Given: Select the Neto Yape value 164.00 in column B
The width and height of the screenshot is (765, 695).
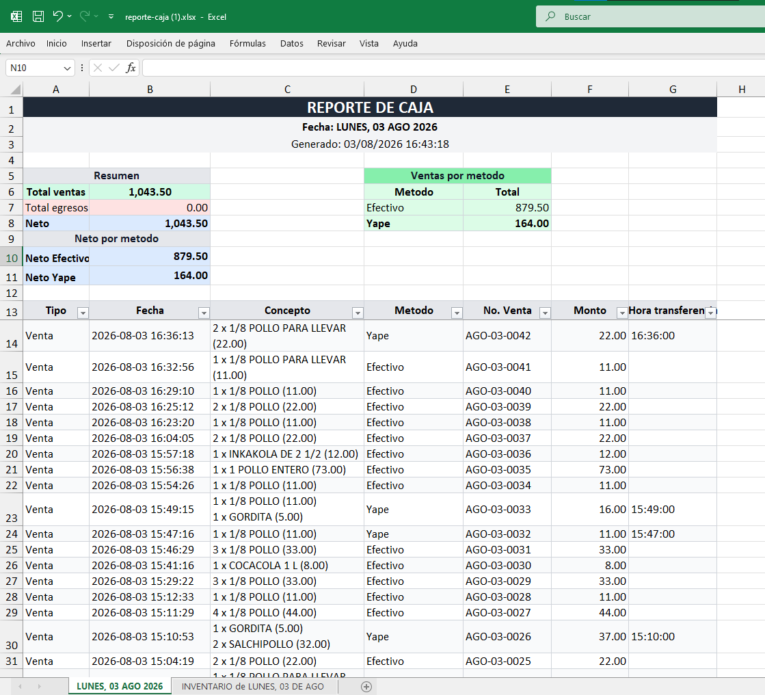Looking at the screenshot, I should coord(150,276).
